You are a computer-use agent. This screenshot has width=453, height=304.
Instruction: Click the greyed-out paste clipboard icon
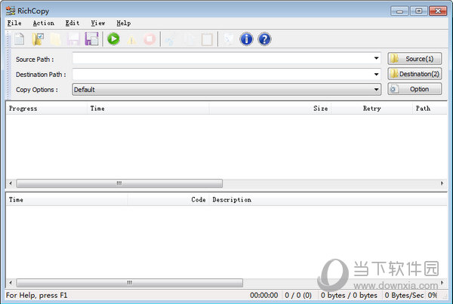click(x=207, y=39)
